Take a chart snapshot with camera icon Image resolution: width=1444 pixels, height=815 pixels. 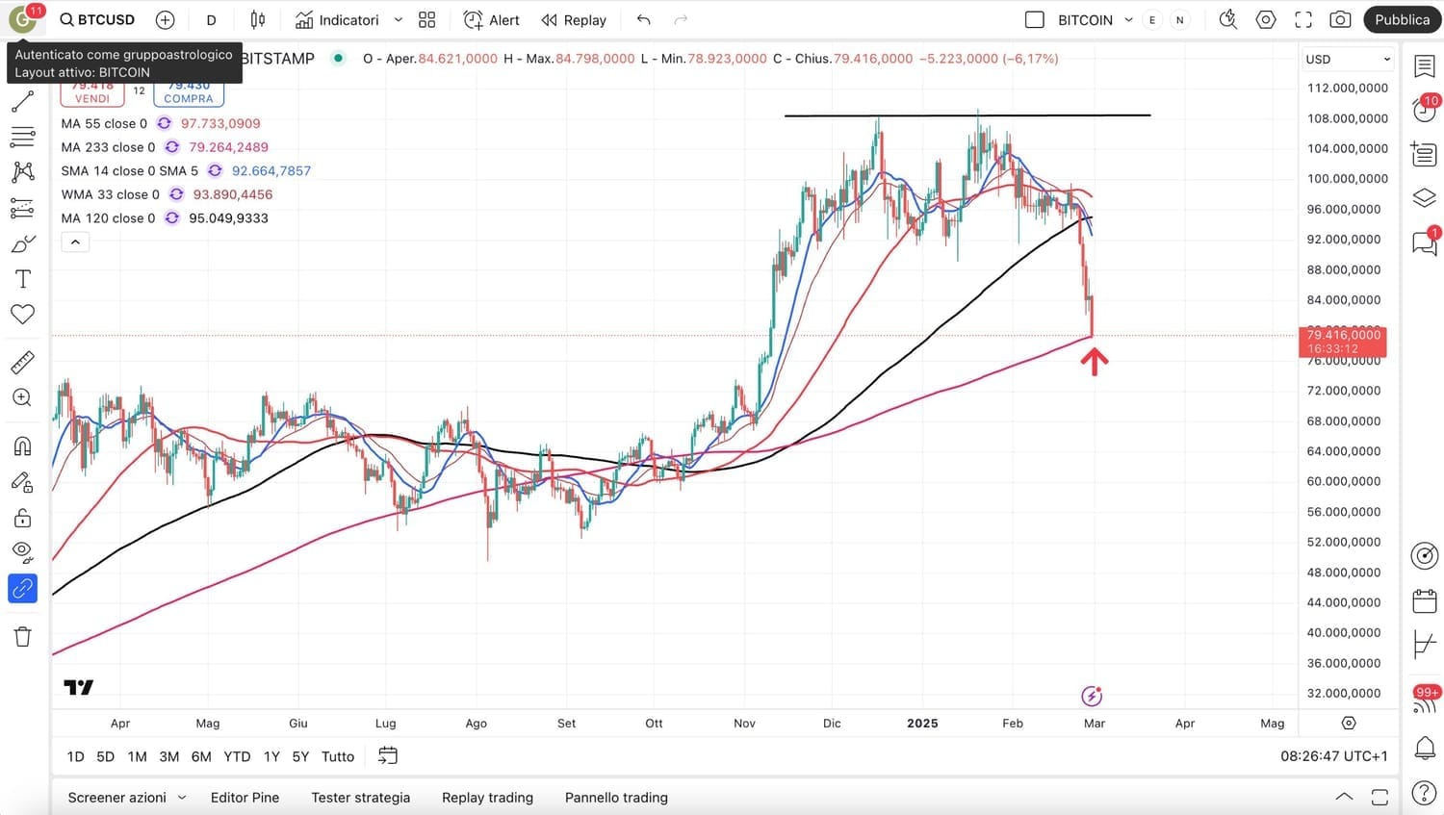(1339, 19)
